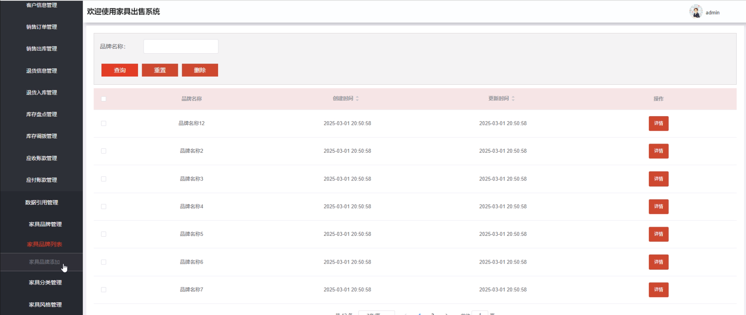
Task: Check the box for 品牌名称12 row
Action: 103,123
